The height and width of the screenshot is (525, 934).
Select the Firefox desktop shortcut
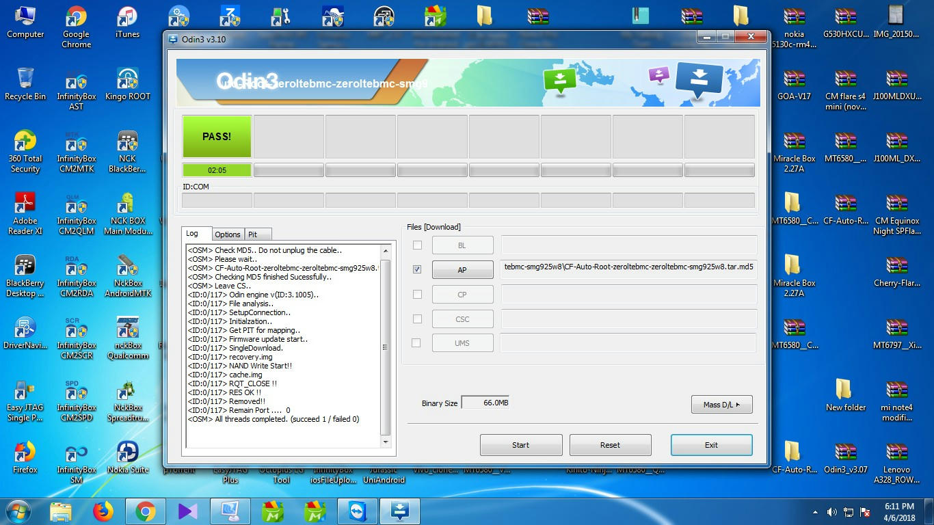[x=25, y=457]
